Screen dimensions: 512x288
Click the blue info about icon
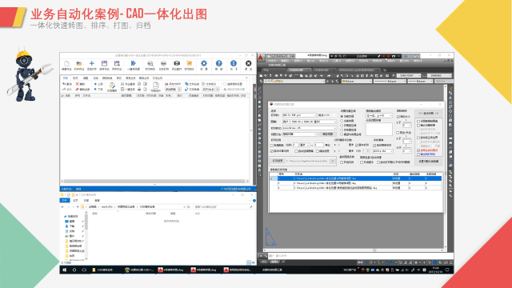tap(234, 63)
